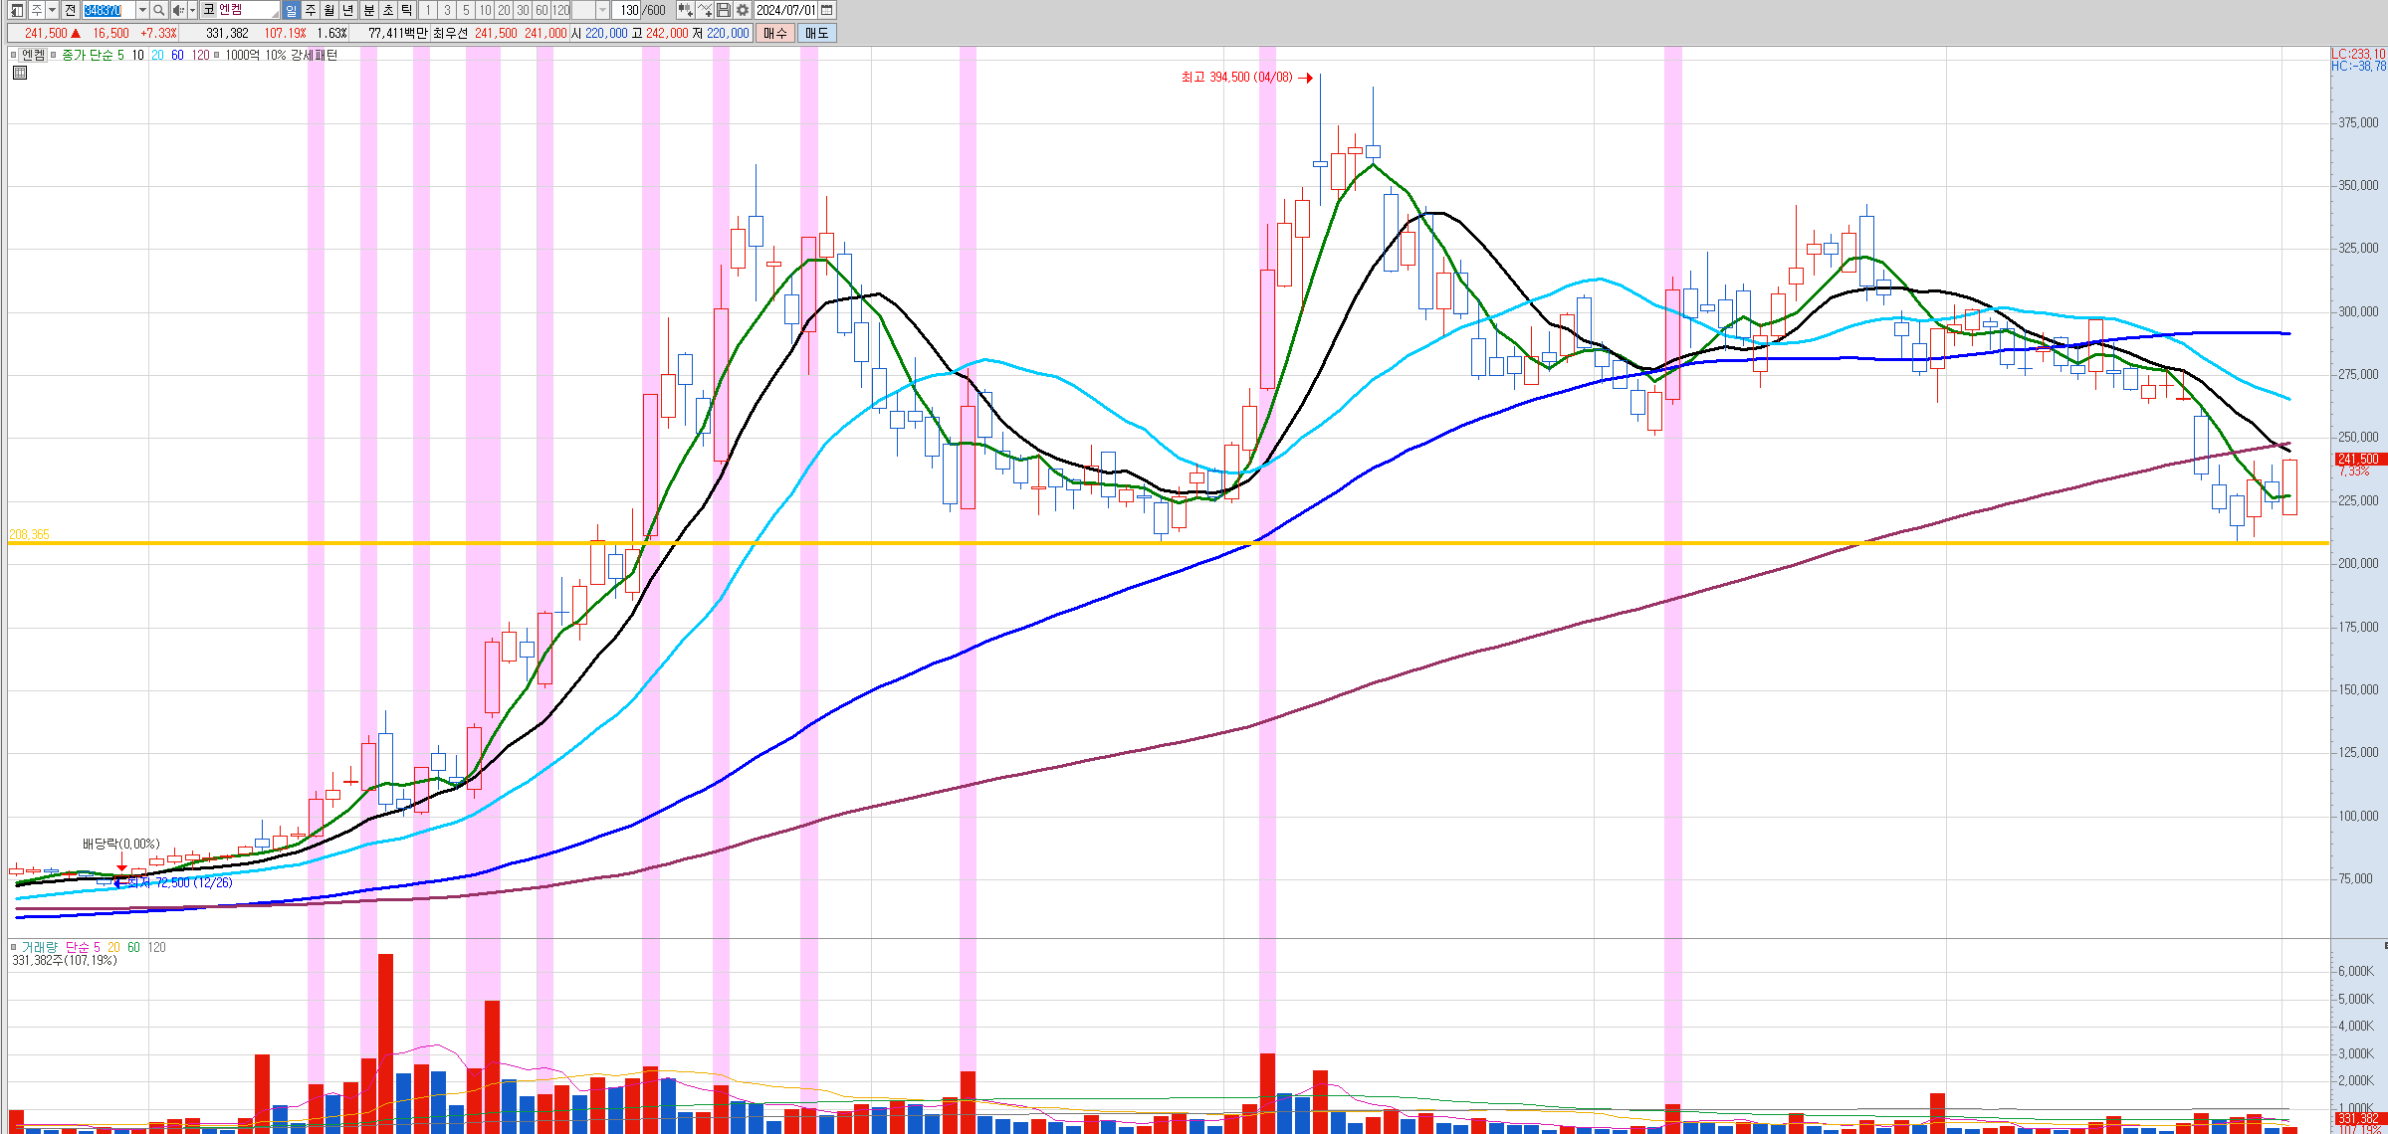Click the 331,382주(107.19%) volume readout
Image resolution: width=2388 pixels, height=1134 pixels.
pos(65,960)
